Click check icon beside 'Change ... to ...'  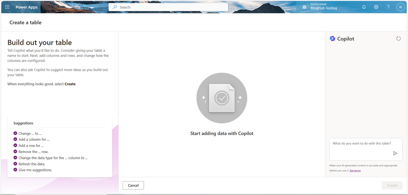coord(16,134)
